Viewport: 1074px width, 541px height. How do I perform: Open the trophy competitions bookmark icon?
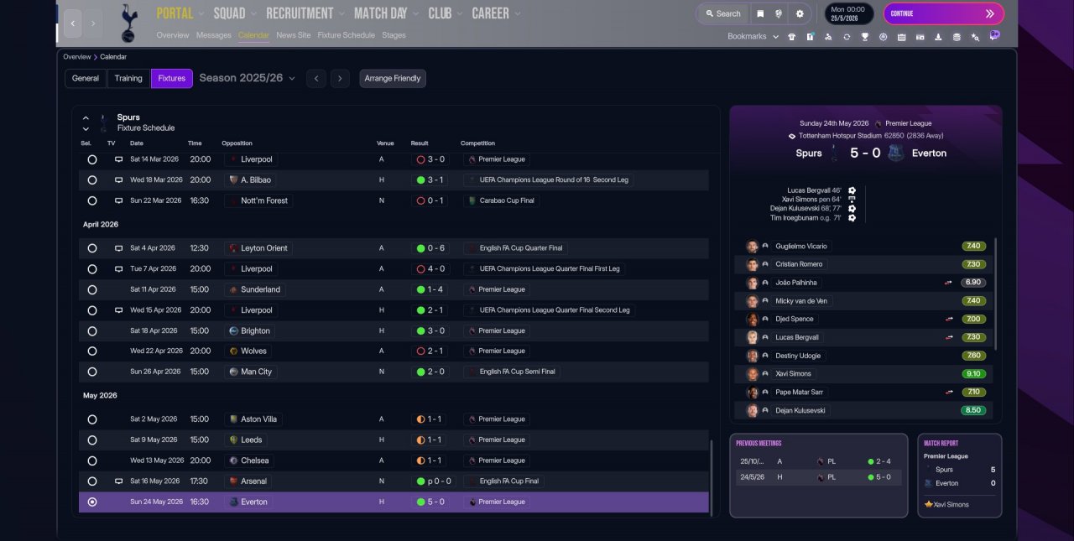pyautogui.click(x=864, y=37)
